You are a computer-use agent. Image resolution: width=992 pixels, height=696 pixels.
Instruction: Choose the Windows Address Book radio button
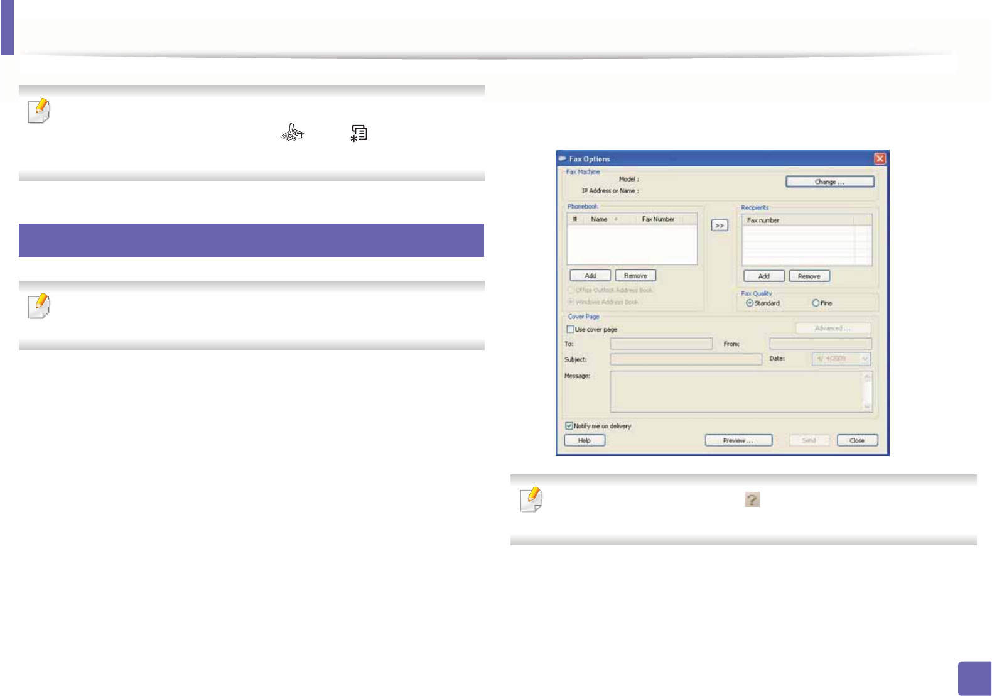pyautogui.click(x=571, y=302)
